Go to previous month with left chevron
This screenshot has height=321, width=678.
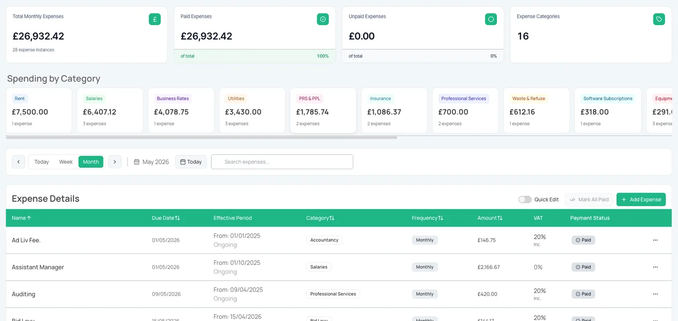pyautogui.click(x=18, y=162)
